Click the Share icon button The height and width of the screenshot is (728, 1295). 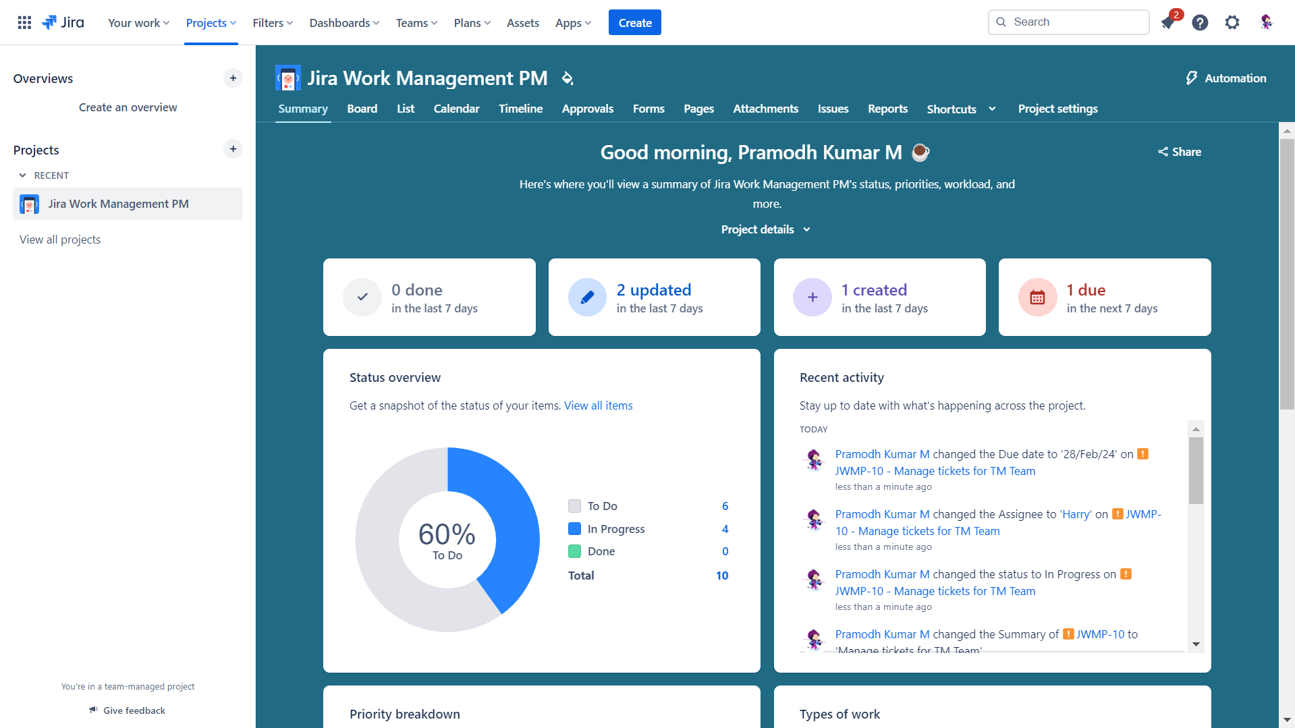pyautogui.click(x=1180, y=152)
